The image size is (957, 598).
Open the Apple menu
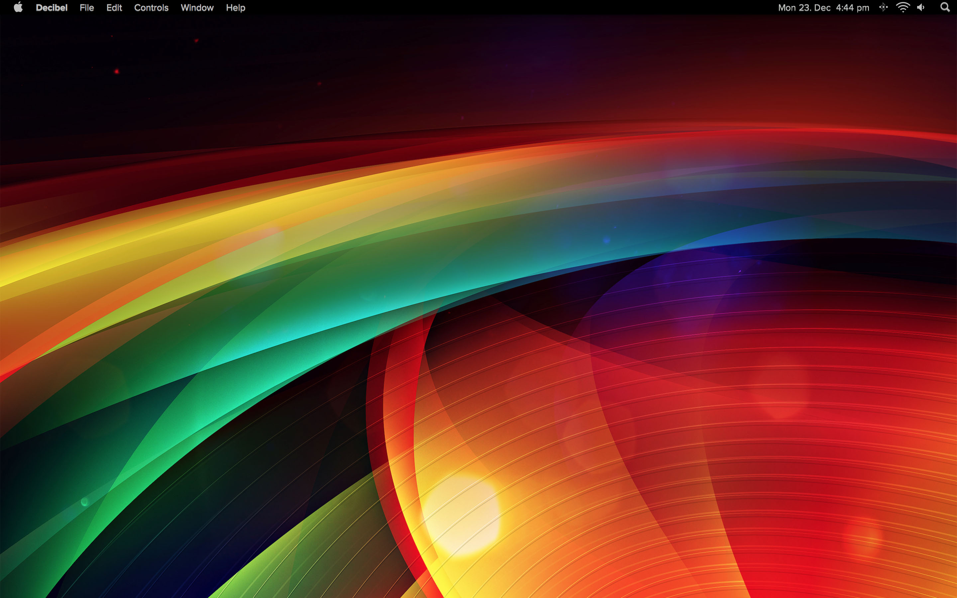(18, 8)
